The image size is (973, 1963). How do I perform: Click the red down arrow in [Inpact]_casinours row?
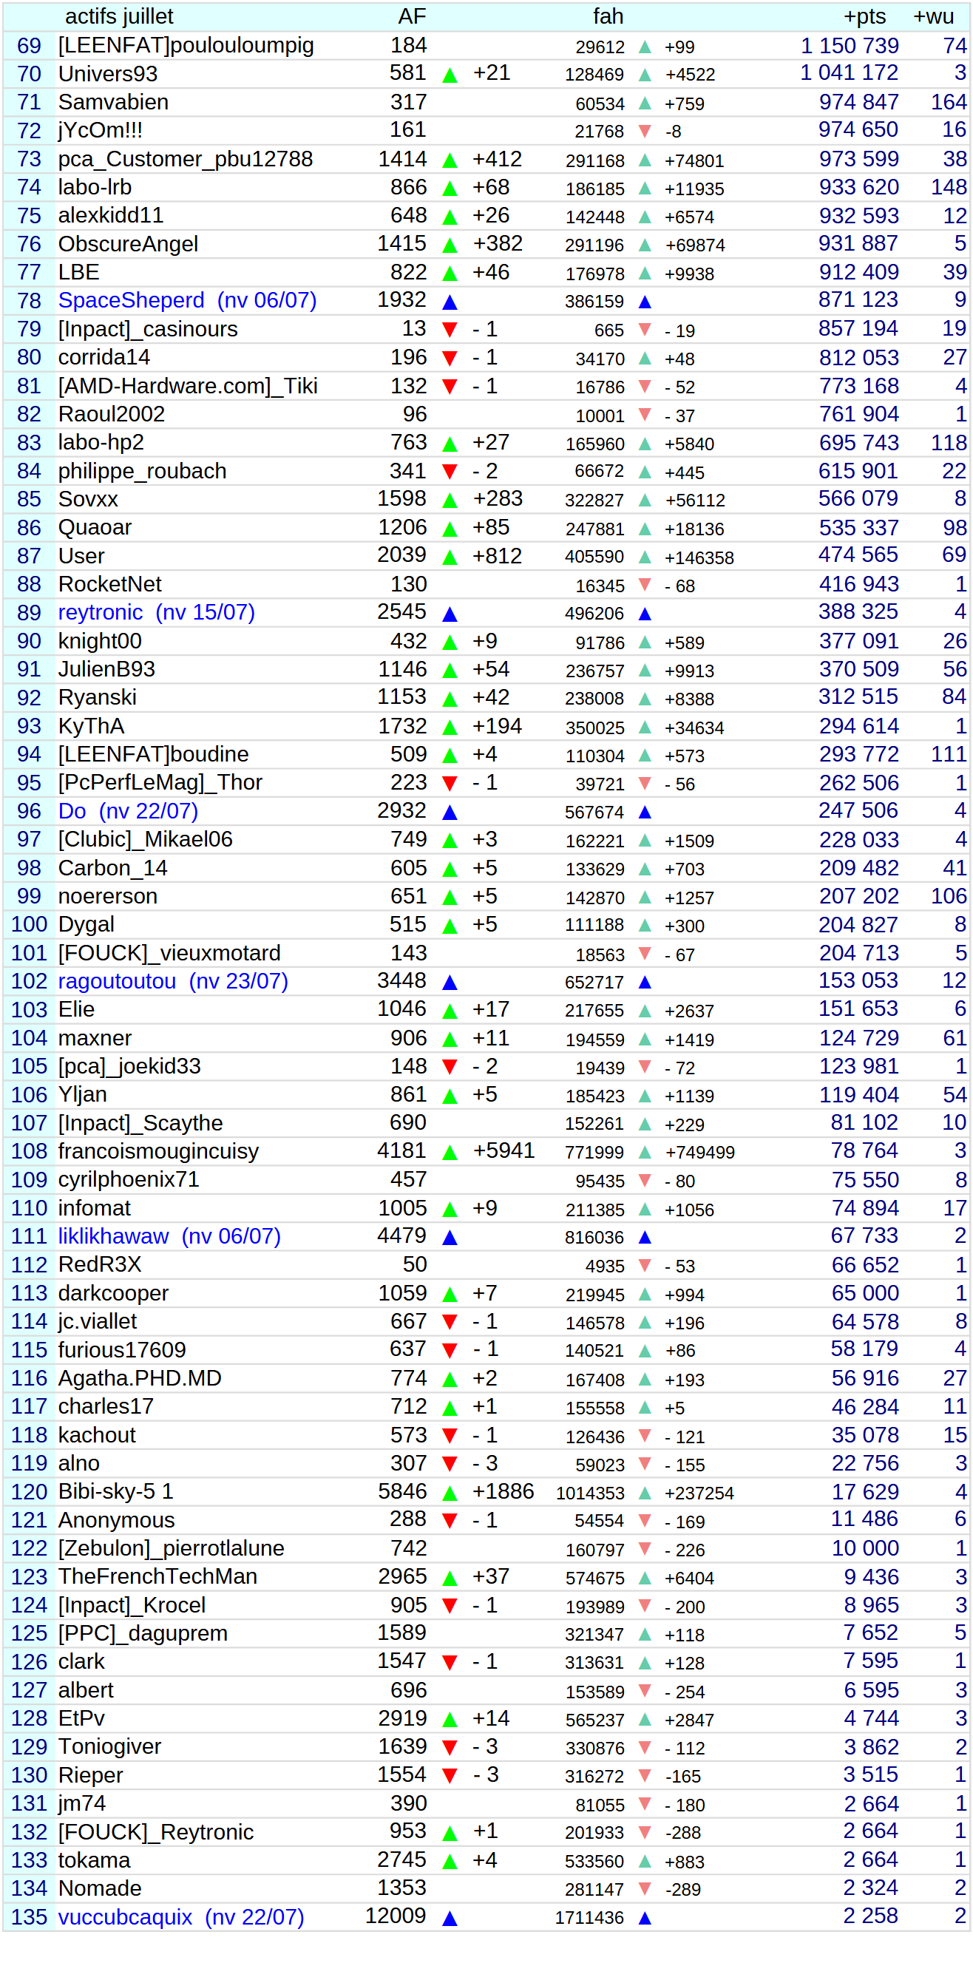click(x=450, y=330)
